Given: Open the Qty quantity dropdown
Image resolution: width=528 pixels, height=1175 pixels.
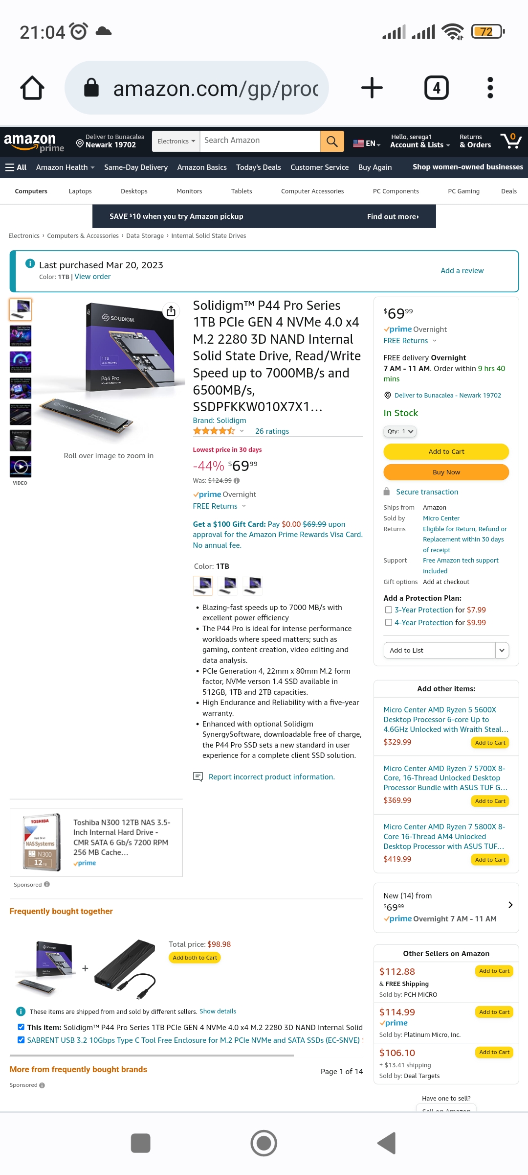Looking at the screenshot, I should coord(400,431).
